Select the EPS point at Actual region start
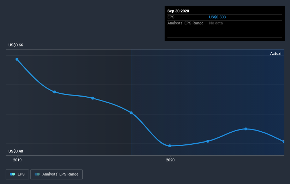The image size is (290, 184). 131,113
